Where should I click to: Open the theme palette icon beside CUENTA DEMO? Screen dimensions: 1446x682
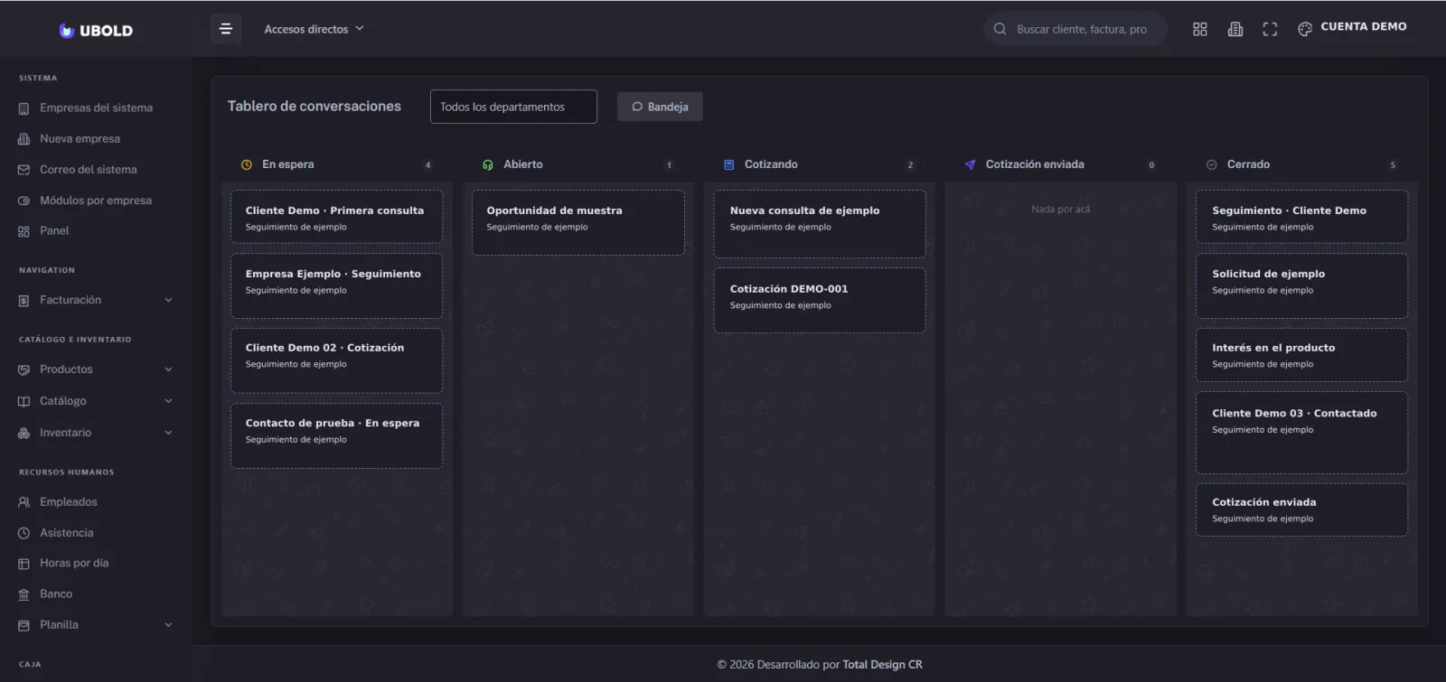click(x=1305, y=29)
